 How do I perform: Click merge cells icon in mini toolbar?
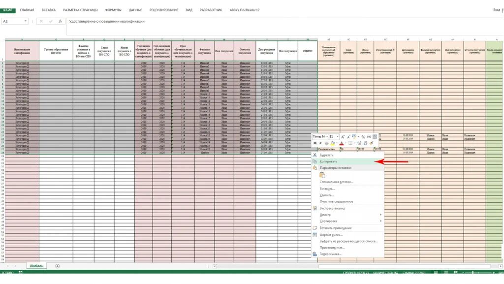click(x=375, y=136)
